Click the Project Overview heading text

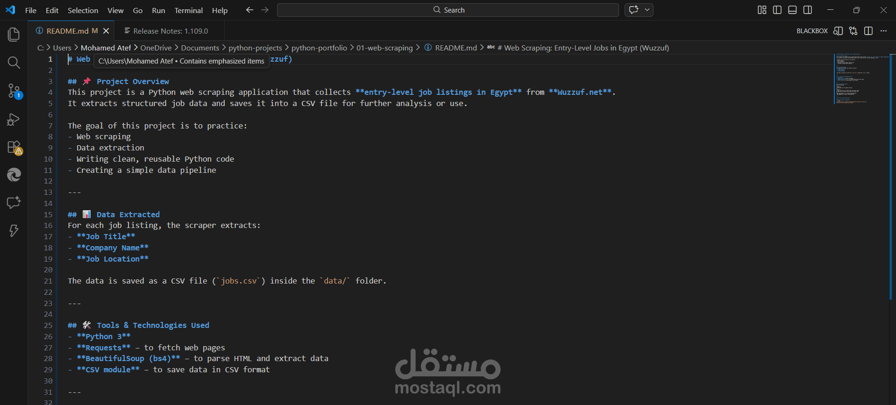pyautogui.click(x=133, y=81)
